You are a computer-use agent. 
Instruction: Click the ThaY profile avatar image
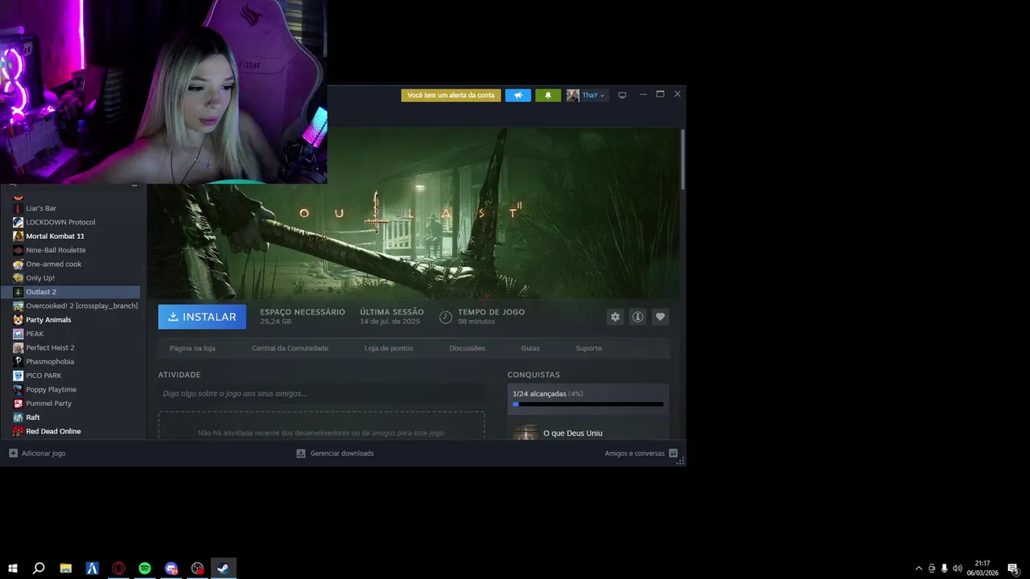point(573,95)
